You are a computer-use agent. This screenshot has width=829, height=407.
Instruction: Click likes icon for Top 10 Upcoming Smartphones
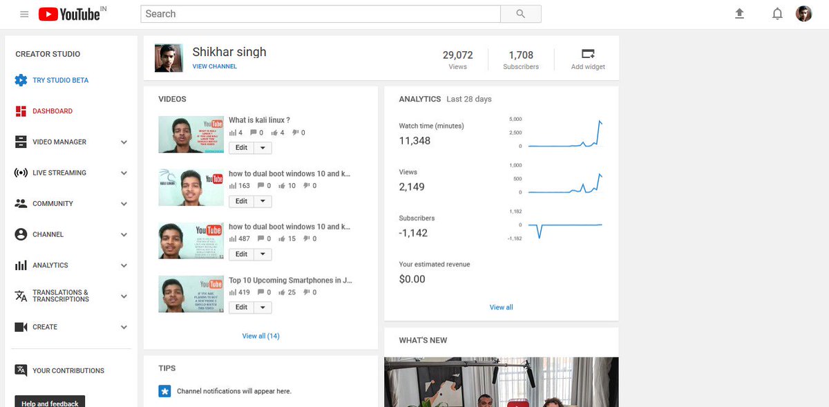(283, 292)
